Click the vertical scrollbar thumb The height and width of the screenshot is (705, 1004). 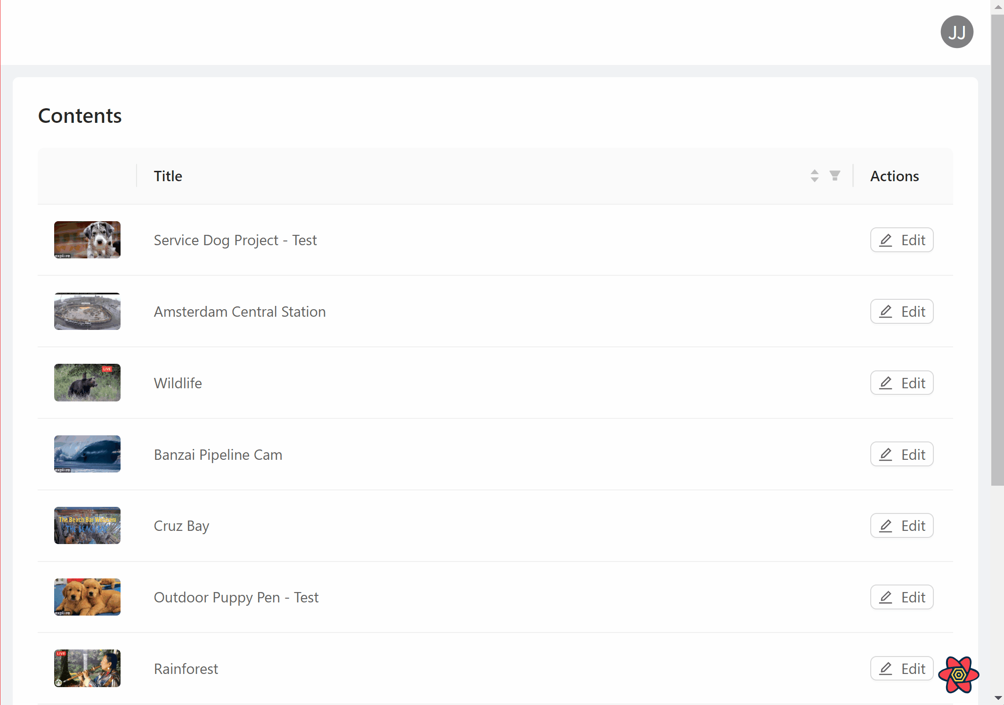[997, 249]
